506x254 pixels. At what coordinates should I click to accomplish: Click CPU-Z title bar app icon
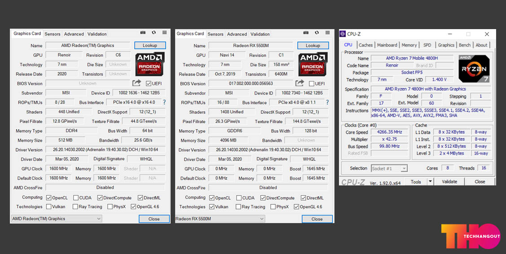pos(343,34)
